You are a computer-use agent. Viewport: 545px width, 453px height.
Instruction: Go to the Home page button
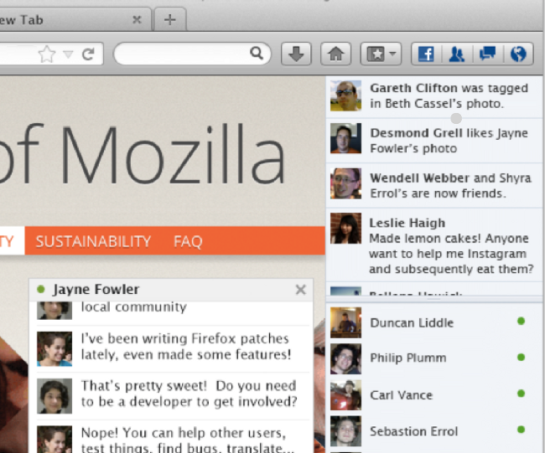335,54
